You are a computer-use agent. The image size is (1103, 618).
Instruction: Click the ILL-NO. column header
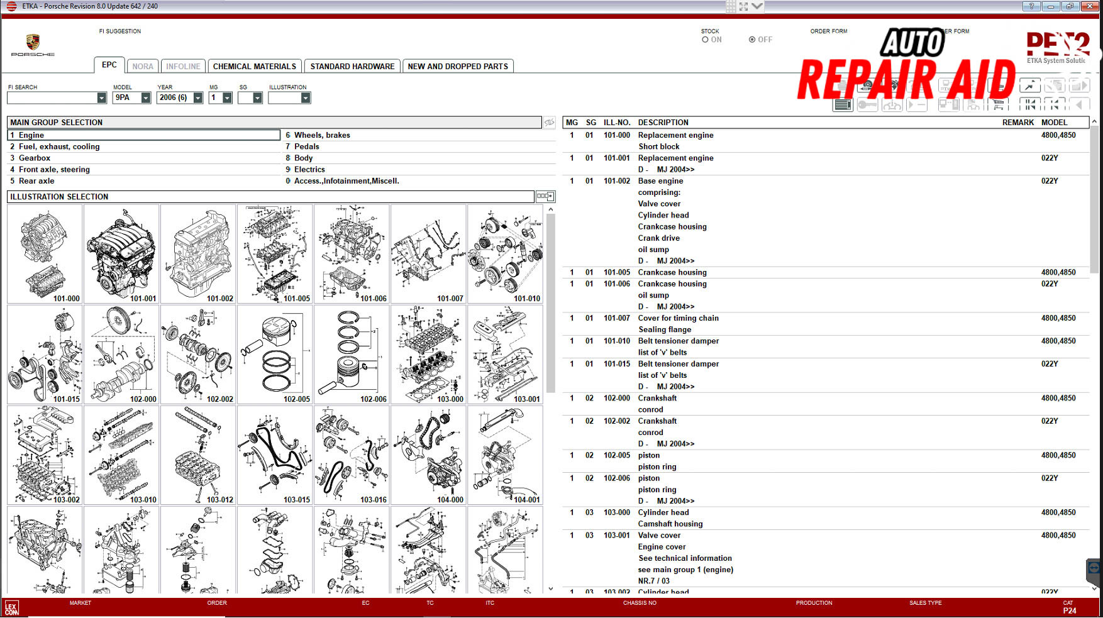pos(617,123)
